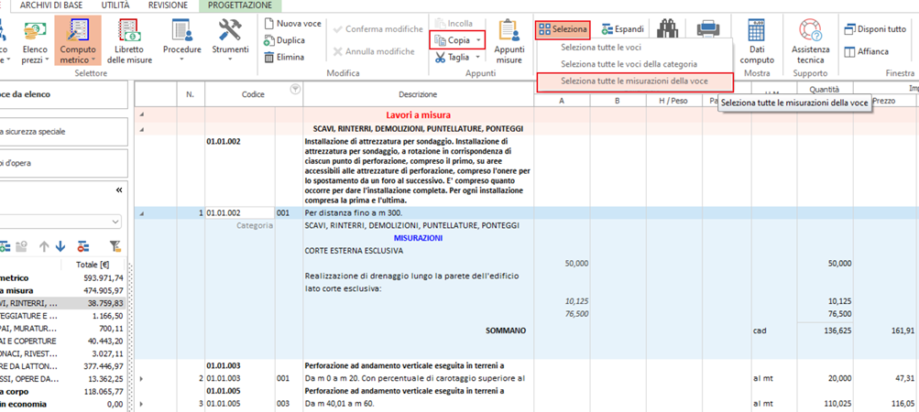Select the tree row totaling 38.759,83
Viewport: 919px width, 412px height.
click(62, 304)
